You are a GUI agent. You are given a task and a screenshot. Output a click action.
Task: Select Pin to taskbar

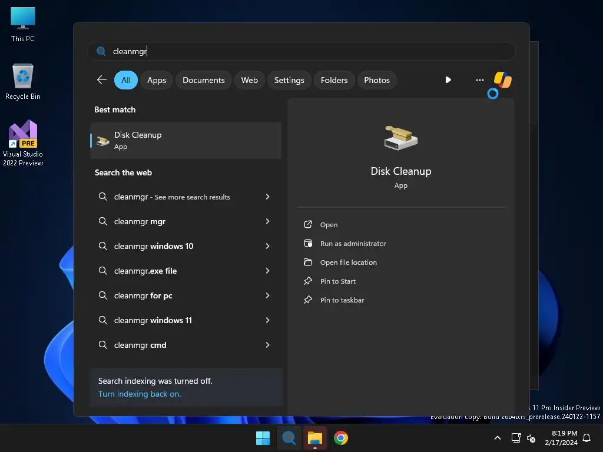(342, 300)
